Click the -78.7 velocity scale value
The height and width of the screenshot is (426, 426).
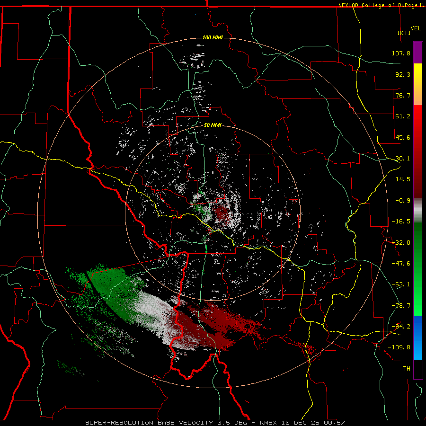401,306
